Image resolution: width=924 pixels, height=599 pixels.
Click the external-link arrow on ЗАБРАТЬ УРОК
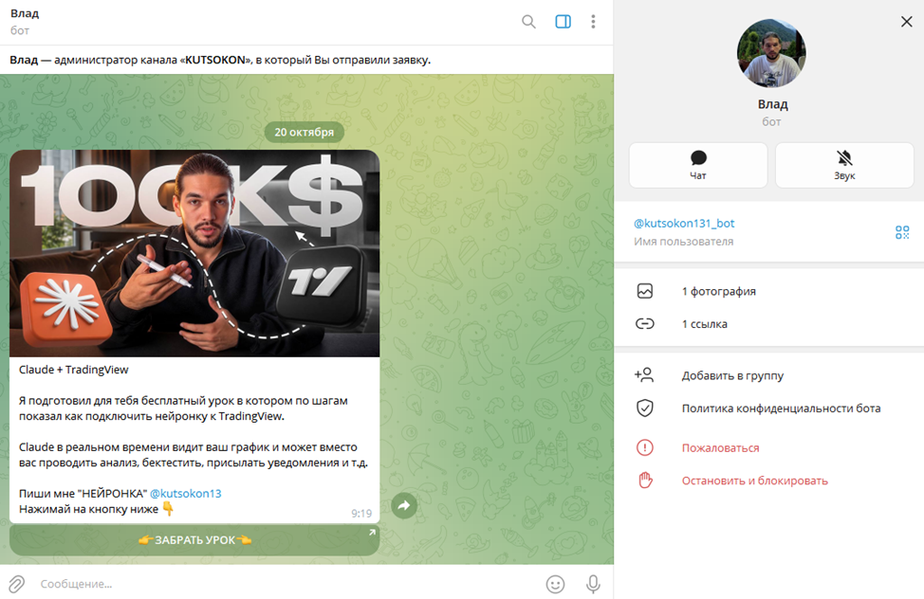coord(372,533)
